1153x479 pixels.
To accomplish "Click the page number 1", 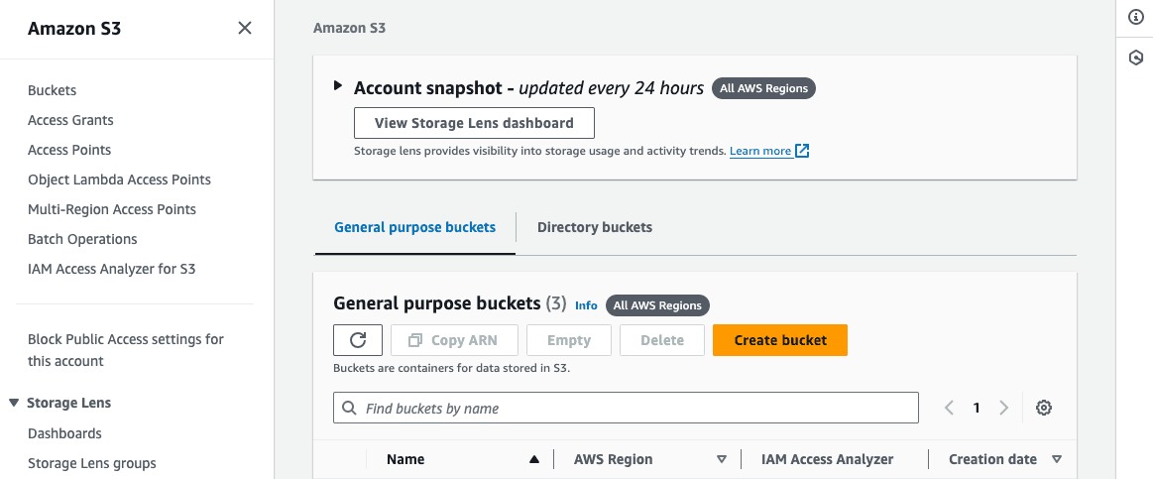I will point(977,408).
